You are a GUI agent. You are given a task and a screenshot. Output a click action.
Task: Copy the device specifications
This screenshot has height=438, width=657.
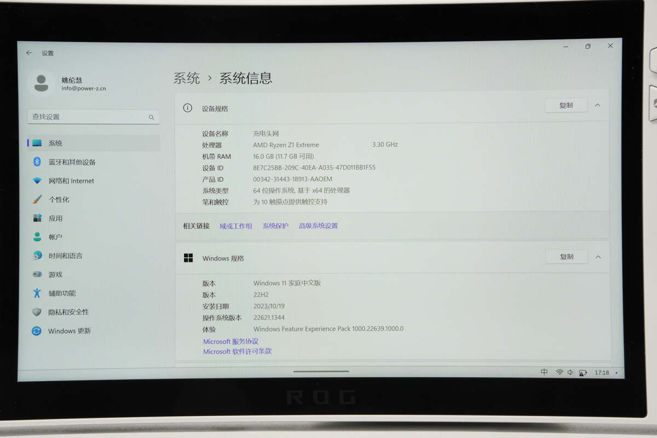[566, 105]
